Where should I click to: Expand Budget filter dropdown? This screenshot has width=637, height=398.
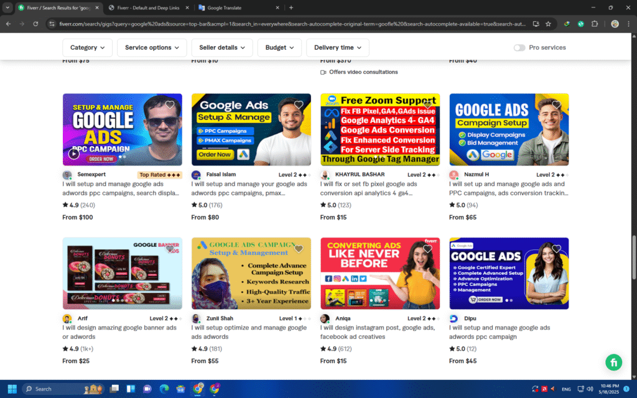pos(279,47)
